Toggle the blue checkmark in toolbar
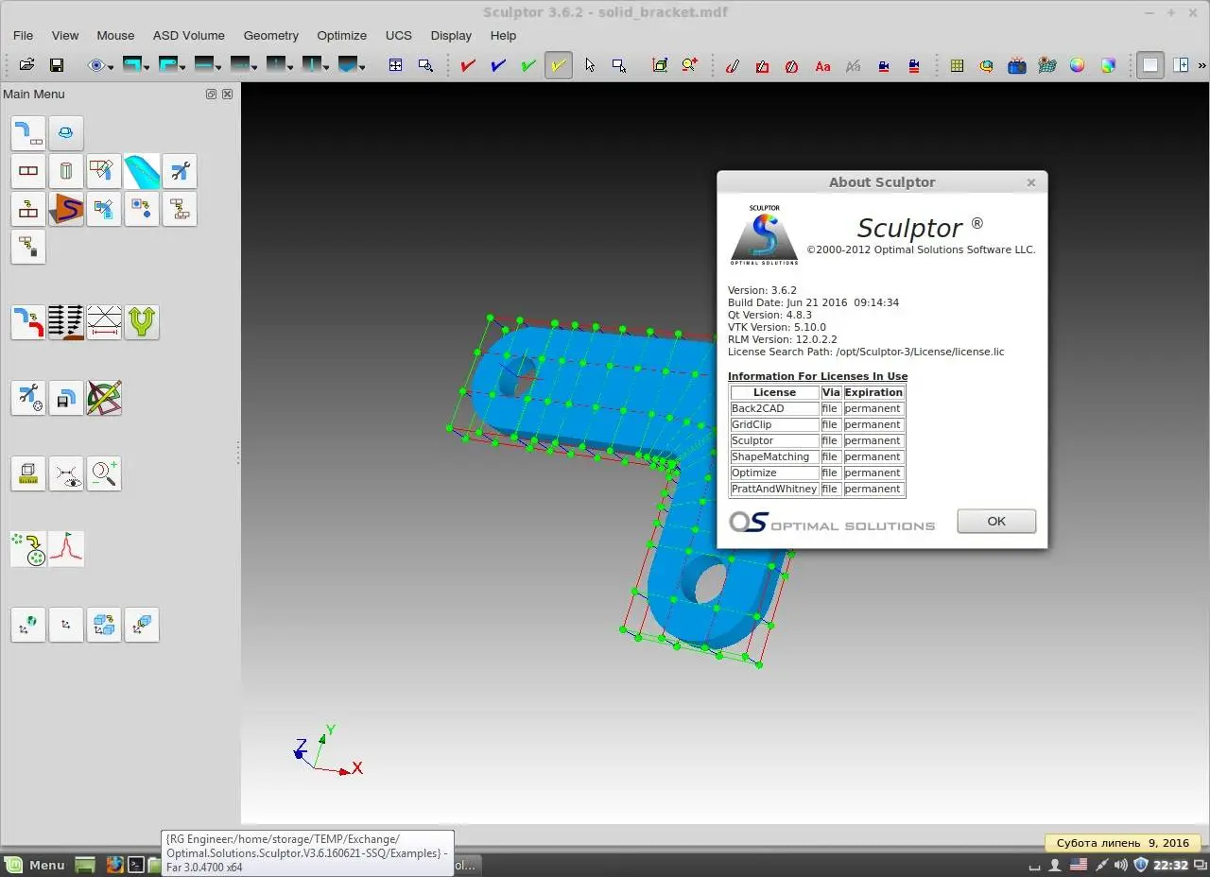This screenshot has width=1210, height=877. click(497, 65)
